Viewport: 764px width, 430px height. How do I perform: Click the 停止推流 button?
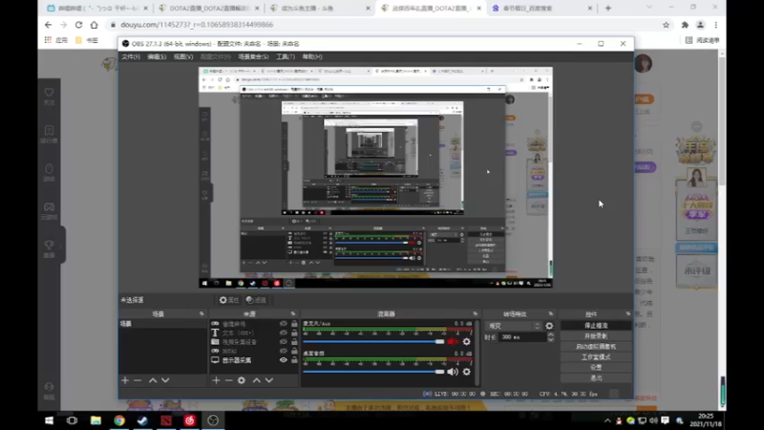coord(596,326)
